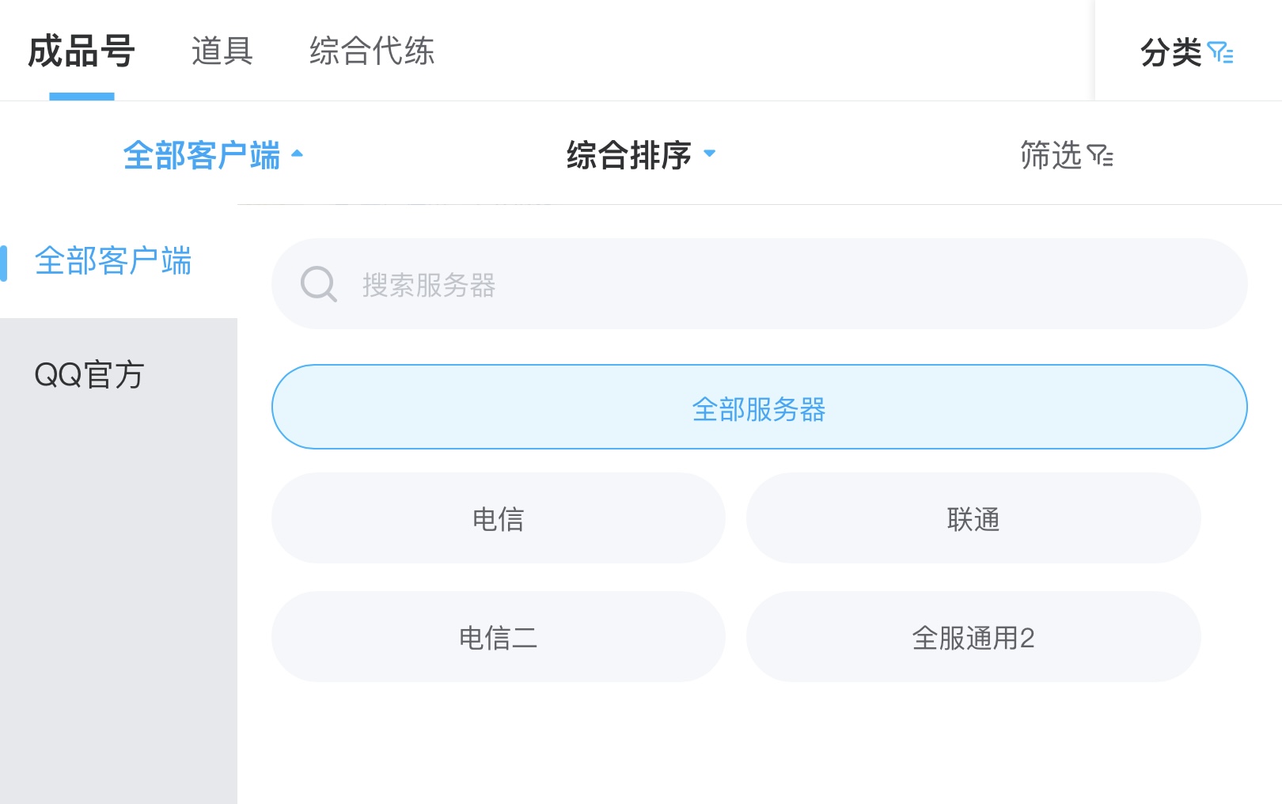
Task: Open the 分类 category panel
Action: pyautogui.click(x=1186, y=53)
